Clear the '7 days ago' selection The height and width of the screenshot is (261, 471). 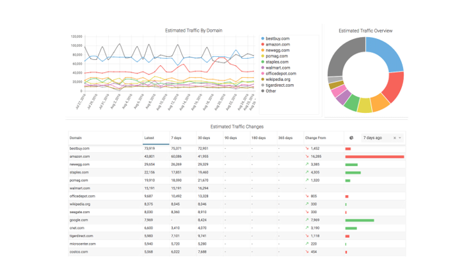click(x=395, y=138)
